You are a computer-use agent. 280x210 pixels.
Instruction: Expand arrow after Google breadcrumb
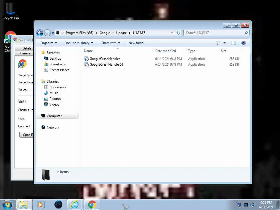click(113, 33)
